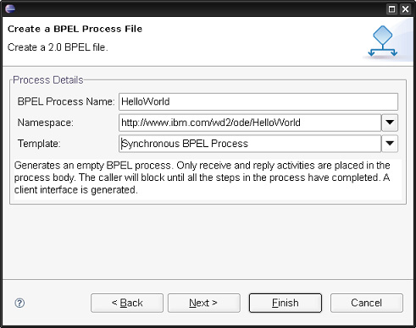Click the Template combo box text
Viewport: 416px width, 328px height.
pos(250,144)
